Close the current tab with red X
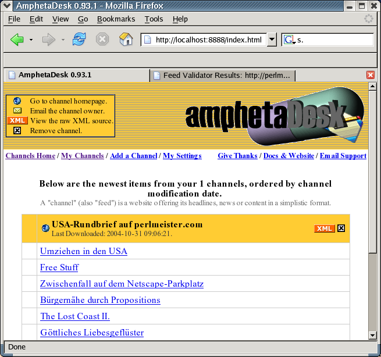The width and height of the screenshot is (381, 357). tap(371, 75)
